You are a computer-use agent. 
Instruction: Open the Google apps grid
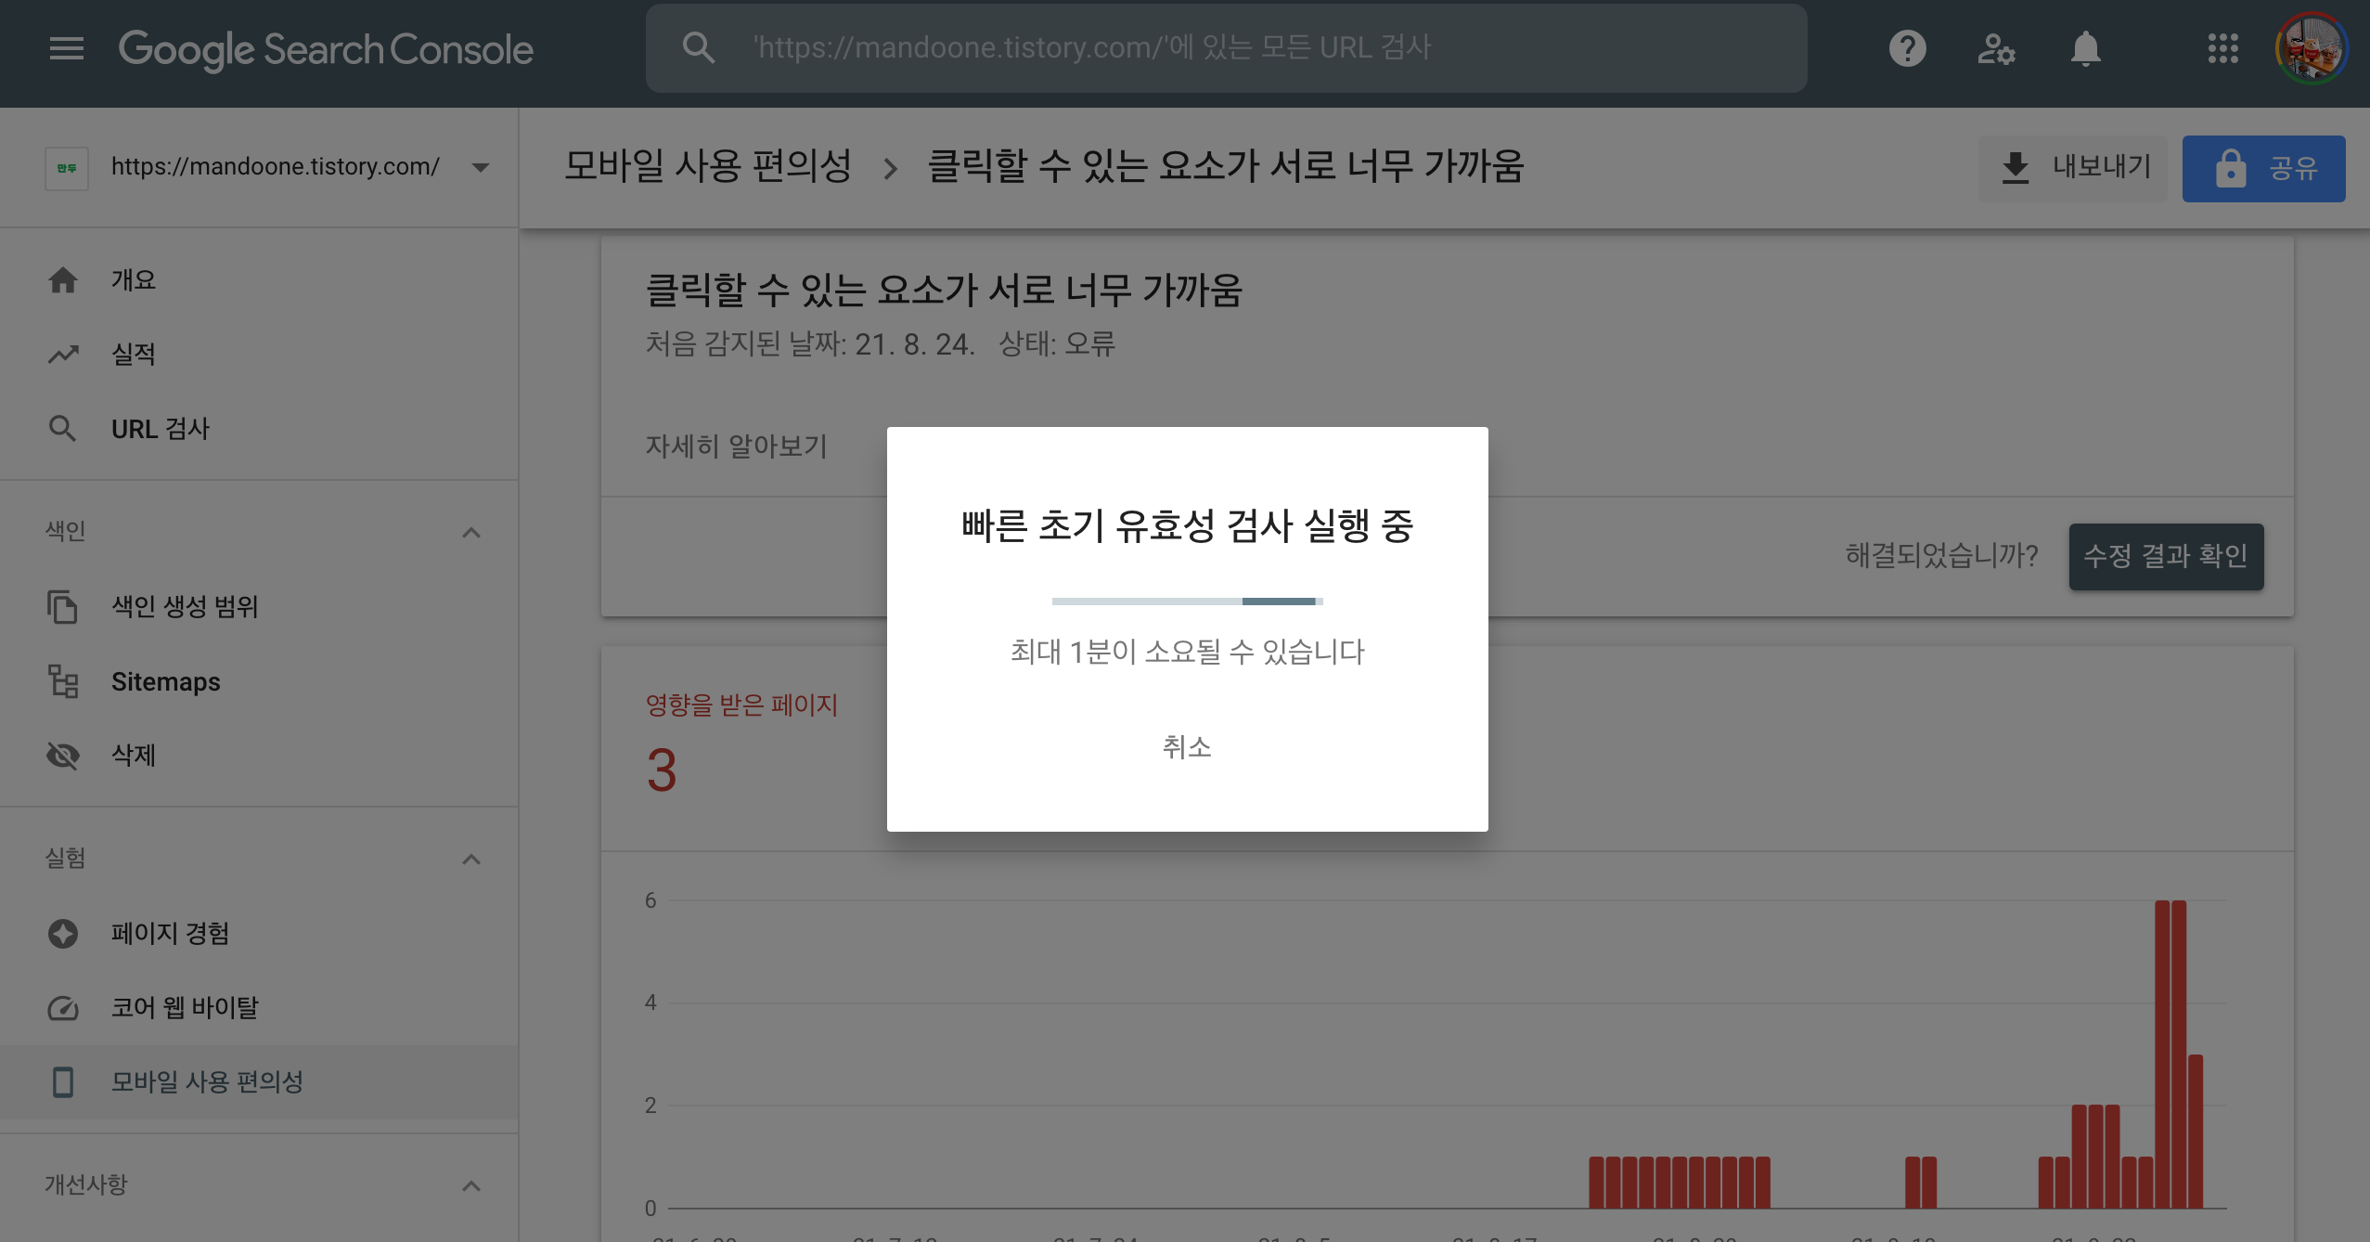[2222, 48]
